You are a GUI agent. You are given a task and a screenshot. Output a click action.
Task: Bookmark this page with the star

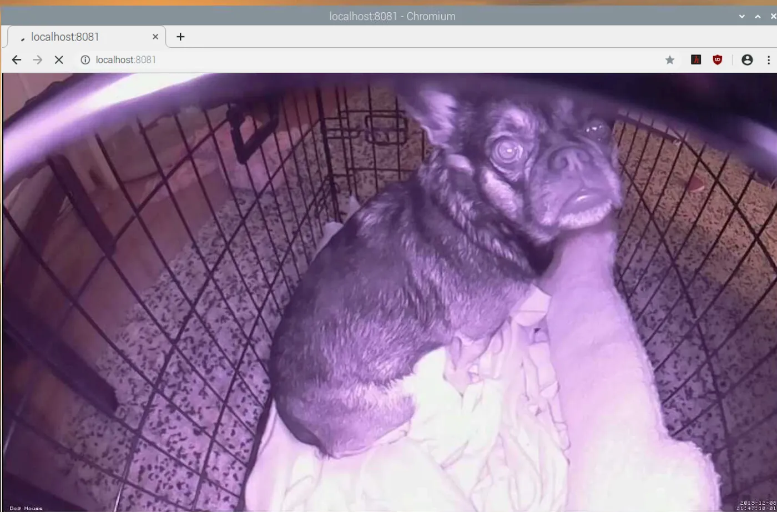coord(670,60)
